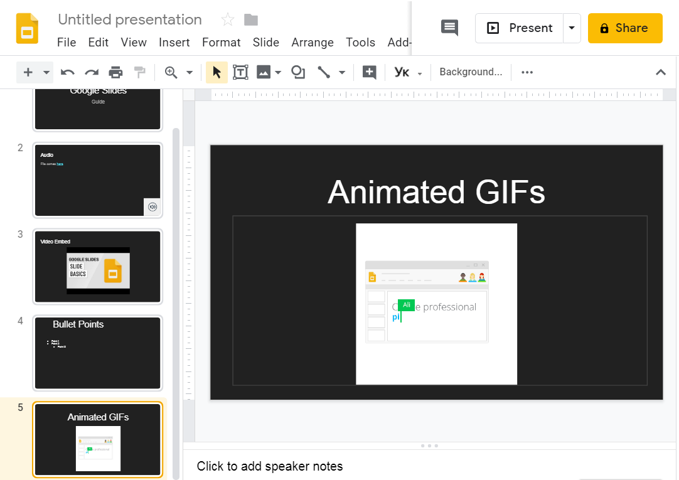Open comment history speech bubble icon

tap(449, 28)
